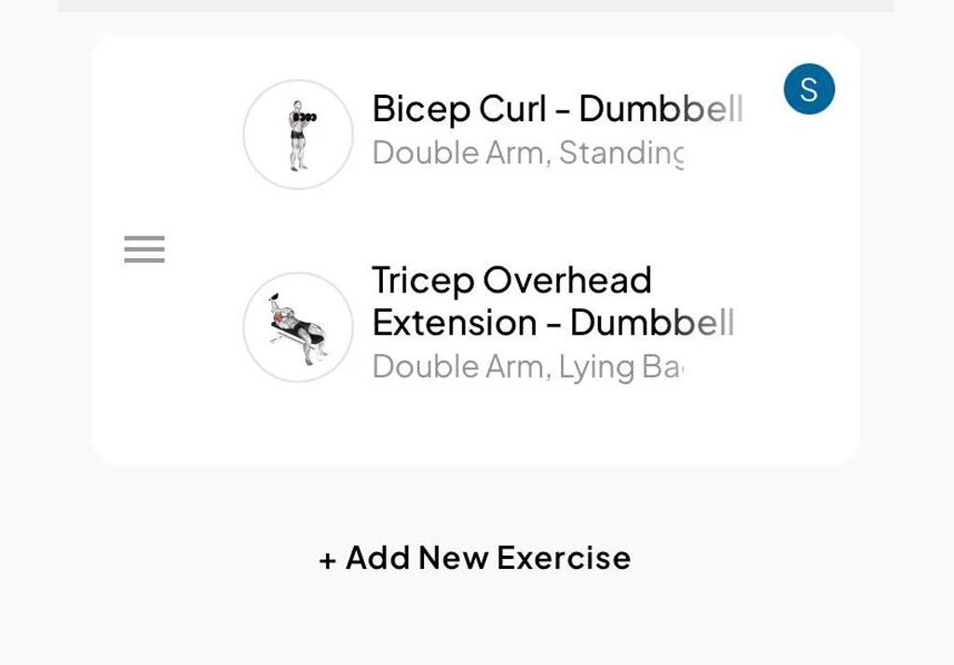Click the word Standing in Bicep Curl subtitle

620,153
